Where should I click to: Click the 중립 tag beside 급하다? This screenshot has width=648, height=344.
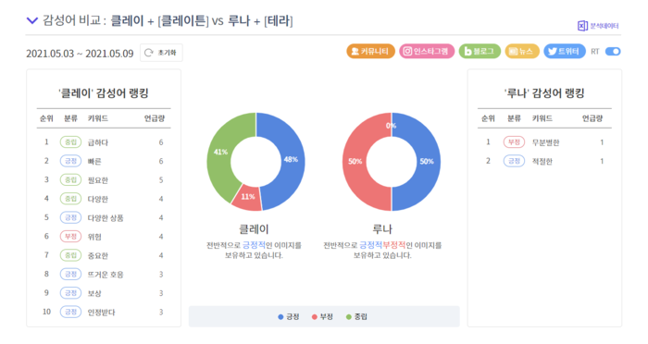click(x=70, y=142)
